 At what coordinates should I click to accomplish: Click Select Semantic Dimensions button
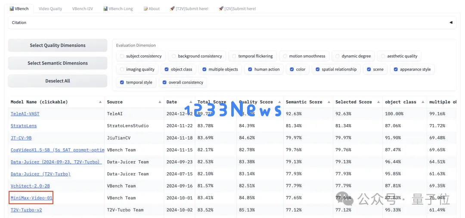point(58,63)
